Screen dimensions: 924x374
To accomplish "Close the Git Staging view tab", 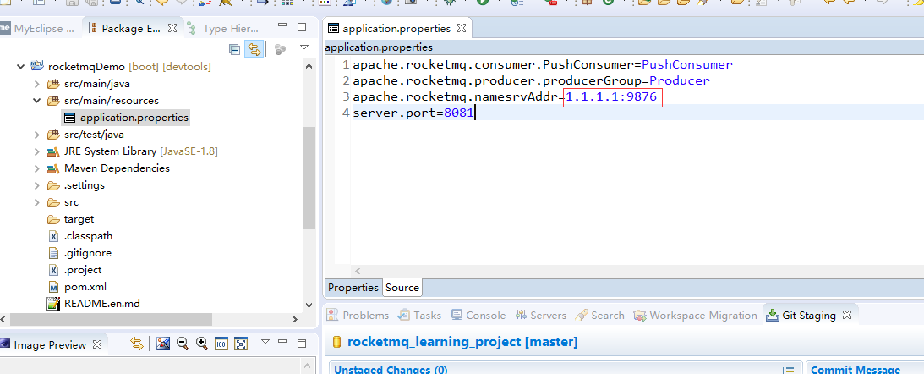I will (847, 315).
